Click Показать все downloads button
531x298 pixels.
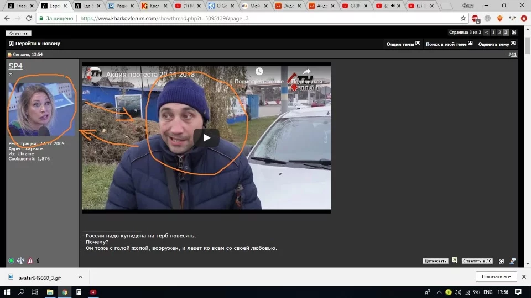click(496, 276)
